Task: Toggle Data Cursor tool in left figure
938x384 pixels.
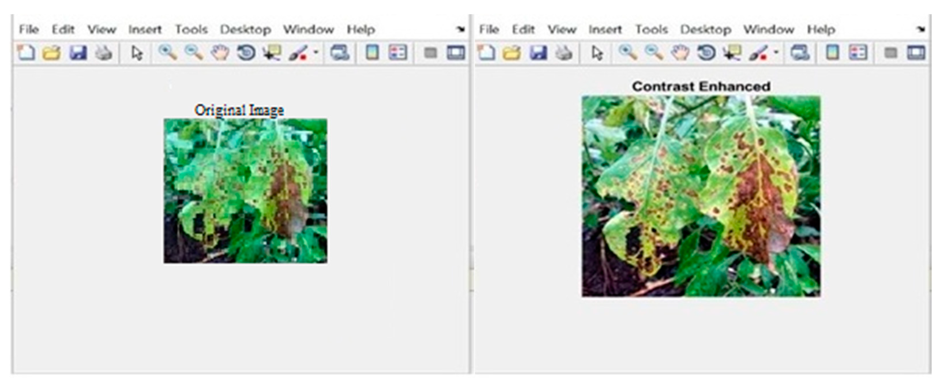Action: click(272, 53)
